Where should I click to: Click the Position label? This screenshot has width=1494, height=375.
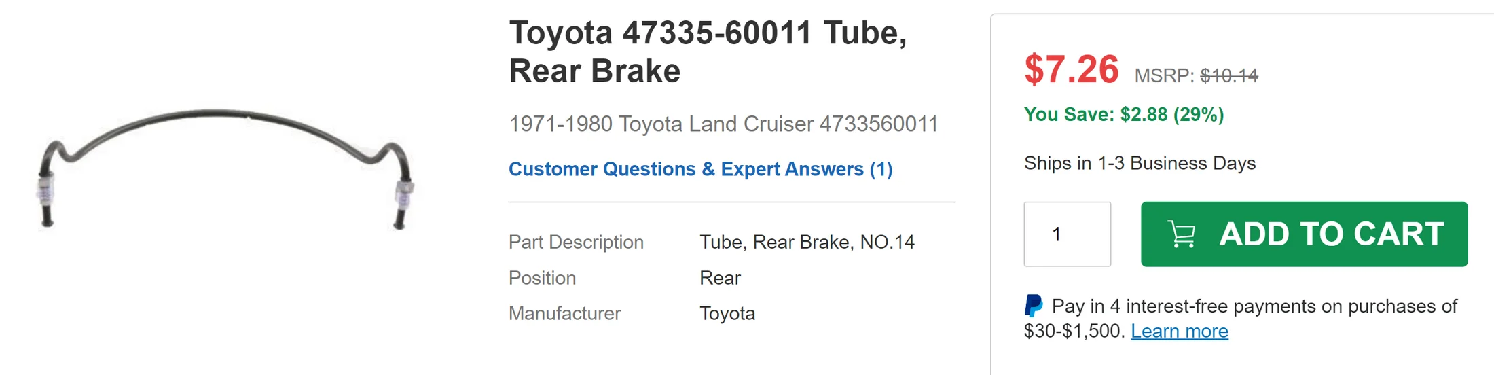click(x=542, y=279)
